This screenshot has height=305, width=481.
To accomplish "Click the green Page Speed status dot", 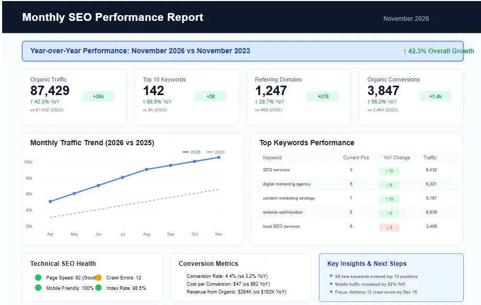I will tap(37, 277).
